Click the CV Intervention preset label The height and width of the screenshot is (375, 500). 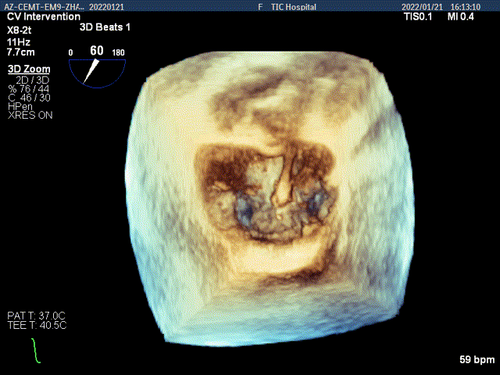(x=44, y=16)
